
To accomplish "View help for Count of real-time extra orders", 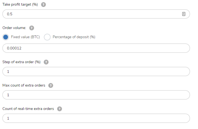I will tap(59, 109).
